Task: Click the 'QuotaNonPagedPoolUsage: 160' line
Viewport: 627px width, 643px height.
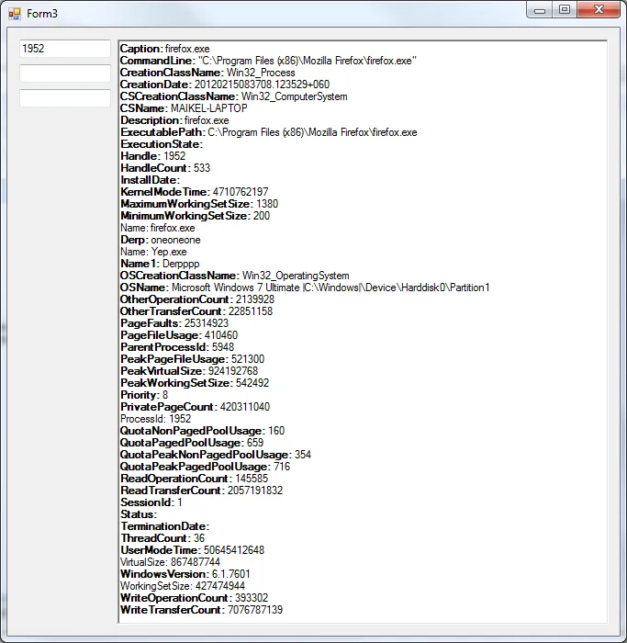Action: tap(203, 431)
